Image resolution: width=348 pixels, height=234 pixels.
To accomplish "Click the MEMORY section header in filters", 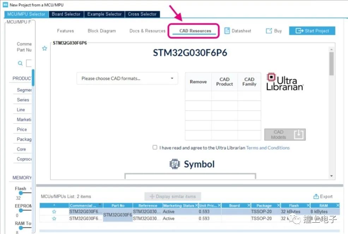I will 22,178.
